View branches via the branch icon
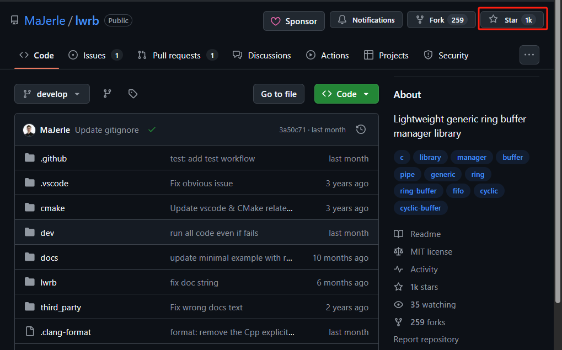The image size is (562, 350). (x=107, y=94)
